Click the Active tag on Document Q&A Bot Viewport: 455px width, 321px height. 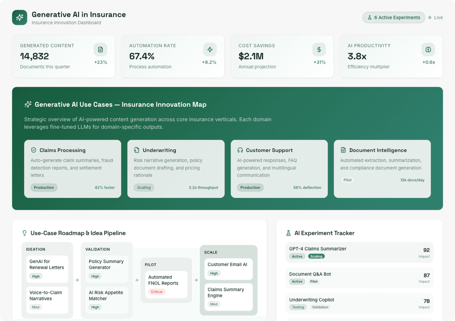(x=297, y=281)
